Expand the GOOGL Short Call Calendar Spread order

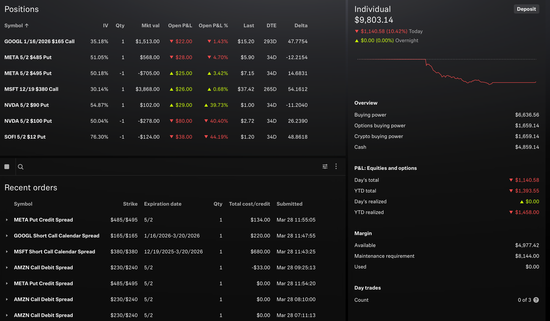click(7, 236)
